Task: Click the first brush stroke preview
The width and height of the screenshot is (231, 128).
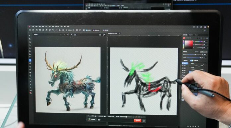Action: coord(197,65)
